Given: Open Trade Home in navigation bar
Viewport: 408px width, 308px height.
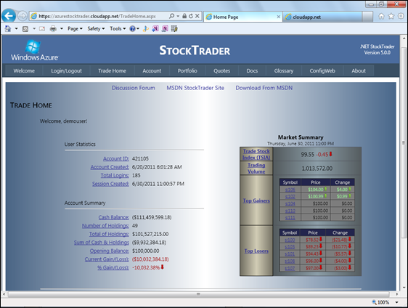Looking at the screenshot, I should [x=112, y=70].
